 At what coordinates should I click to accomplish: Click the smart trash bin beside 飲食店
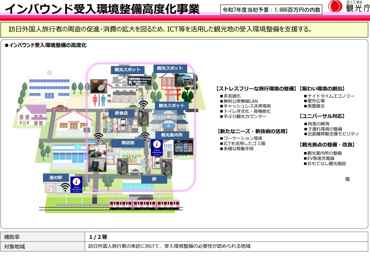click(x=143, y=117)
